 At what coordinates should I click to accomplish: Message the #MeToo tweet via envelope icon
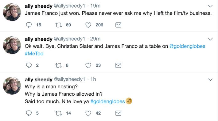[x=118, y=65]
